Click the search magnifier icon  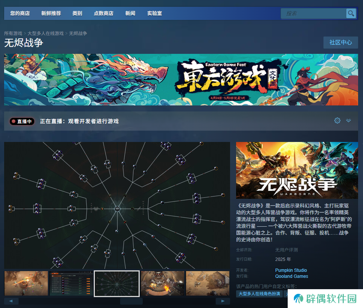pos(351,13)
